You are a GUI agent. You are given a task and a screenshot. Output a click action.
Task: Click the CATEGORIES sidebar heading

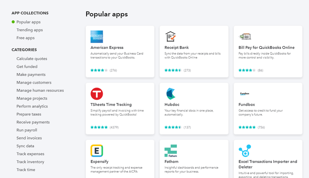(24, 50)
